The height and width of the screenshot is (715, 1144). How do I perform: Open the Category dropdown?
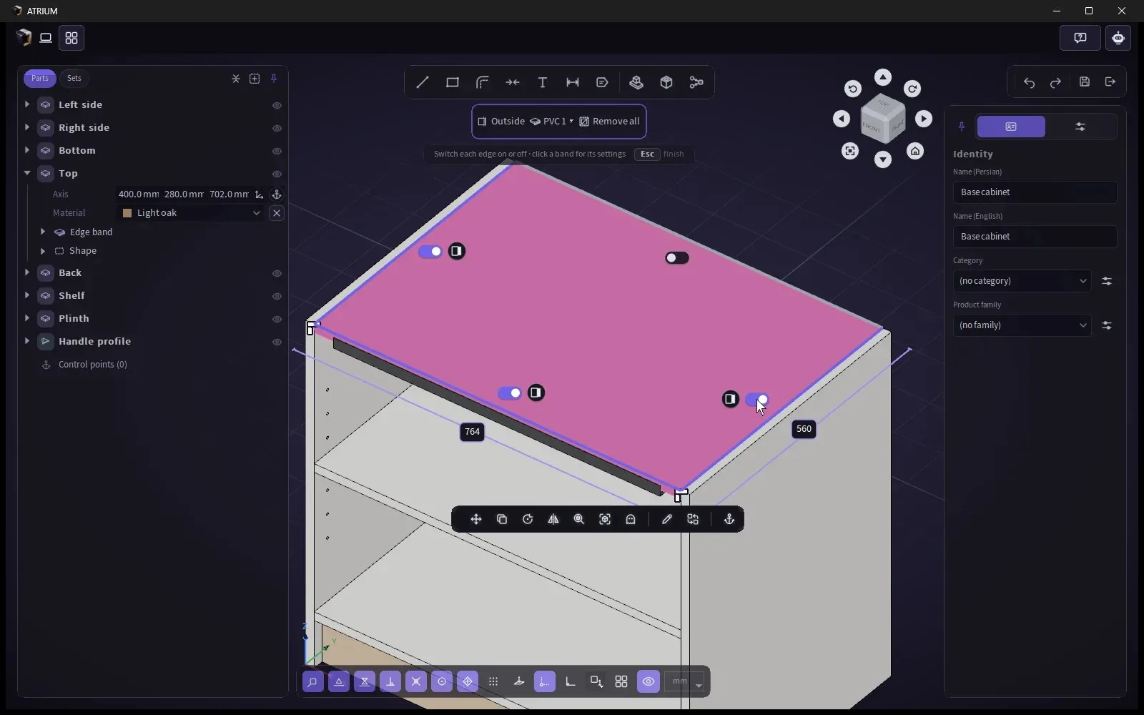(x=1022, y=281)
